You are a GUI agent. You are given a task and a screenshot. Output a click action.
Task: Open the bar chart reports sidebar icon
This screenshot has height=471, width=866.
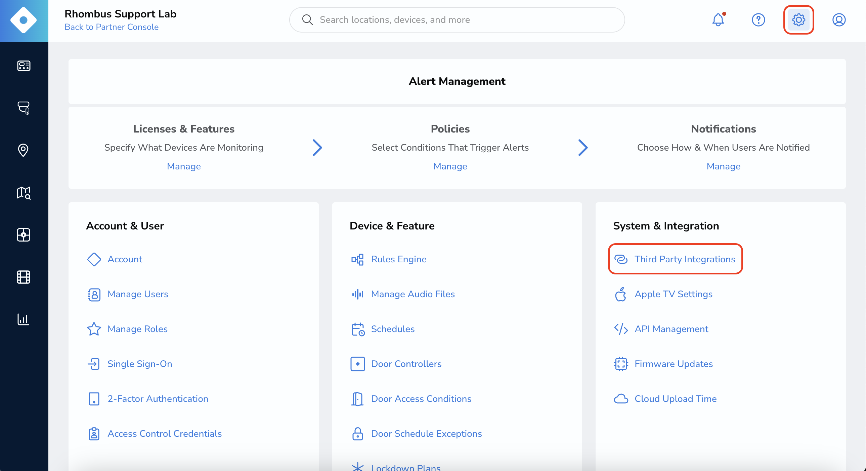(x=23, y=319)
